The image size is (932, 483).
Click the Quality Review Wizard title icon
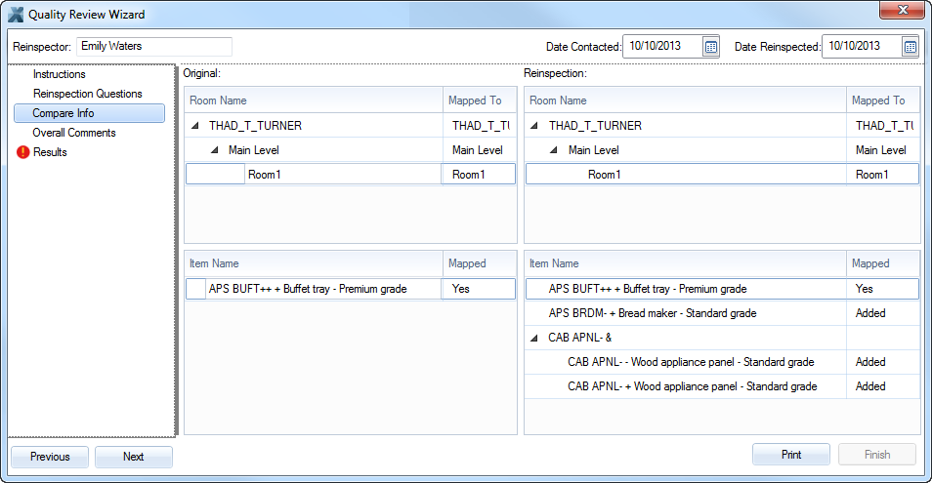click(16, 15)
